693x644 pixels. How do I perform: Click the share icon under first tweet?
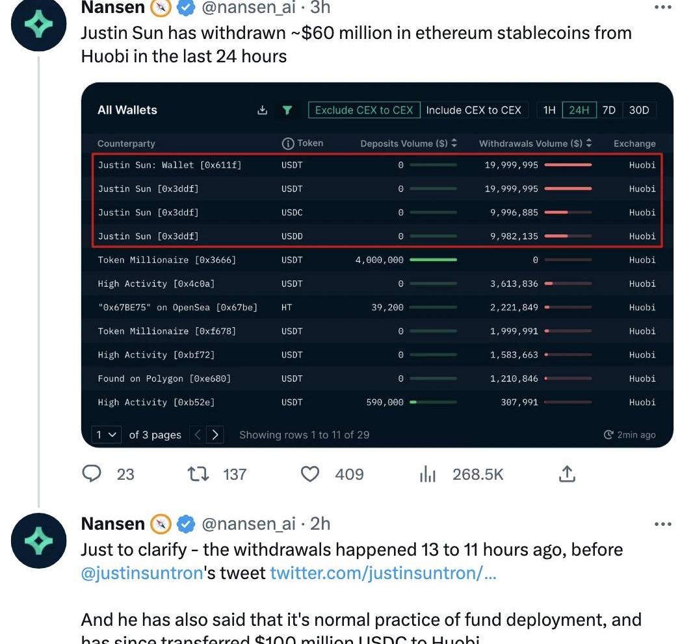coord(567,474)
